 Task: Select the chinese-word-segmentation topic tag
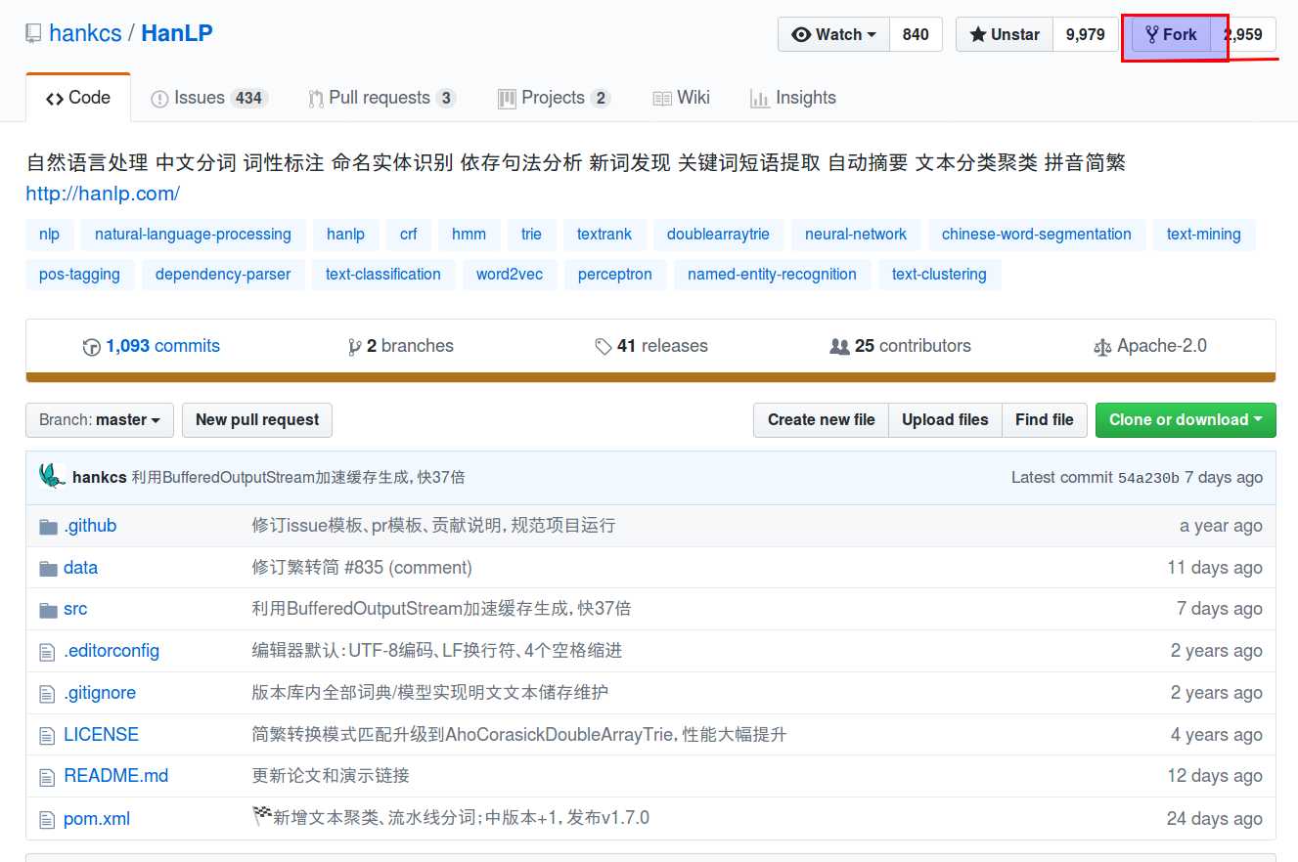[x=1037, y=235]
